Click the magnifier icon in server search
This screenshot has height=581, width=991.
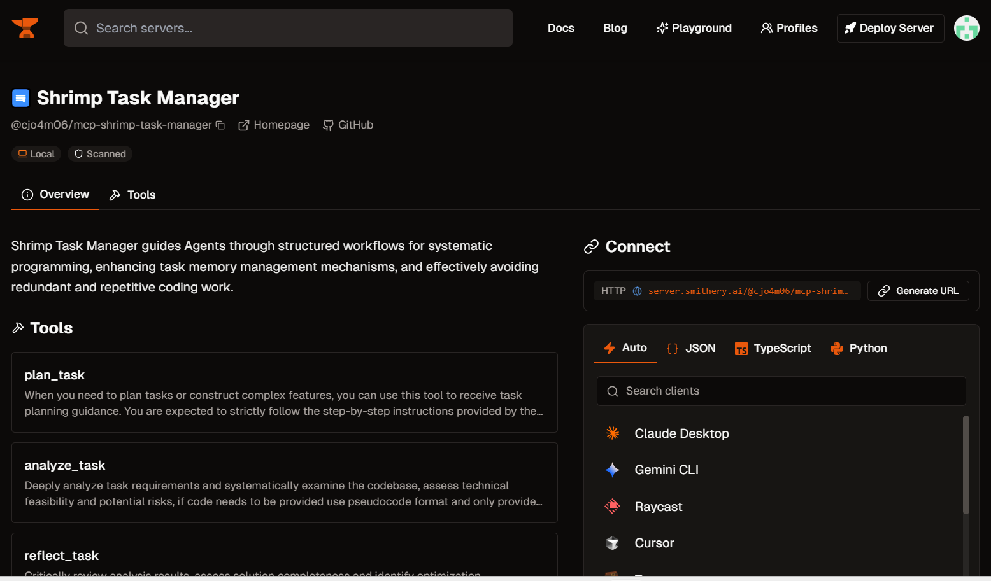click(81, 28)
